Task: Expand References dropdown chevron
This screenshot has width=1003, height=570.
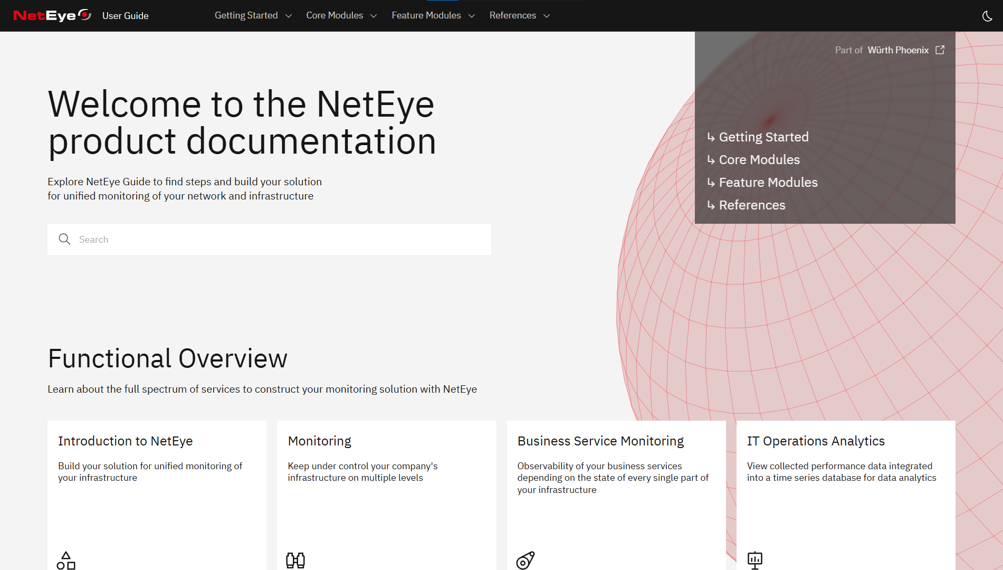Action: point(547,16)
